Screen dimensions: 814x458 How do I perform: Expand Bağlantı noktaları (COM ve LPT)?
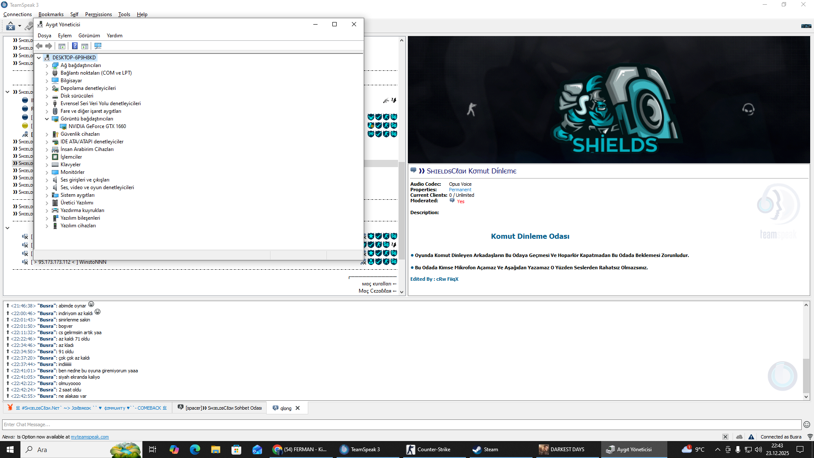(x=47, y=73)
